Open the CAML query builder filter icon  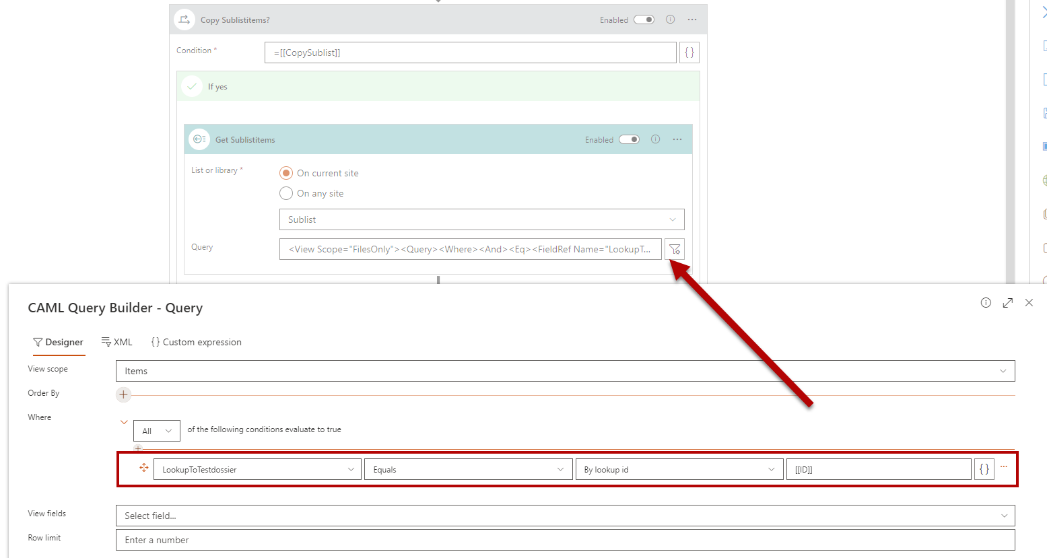675,249
